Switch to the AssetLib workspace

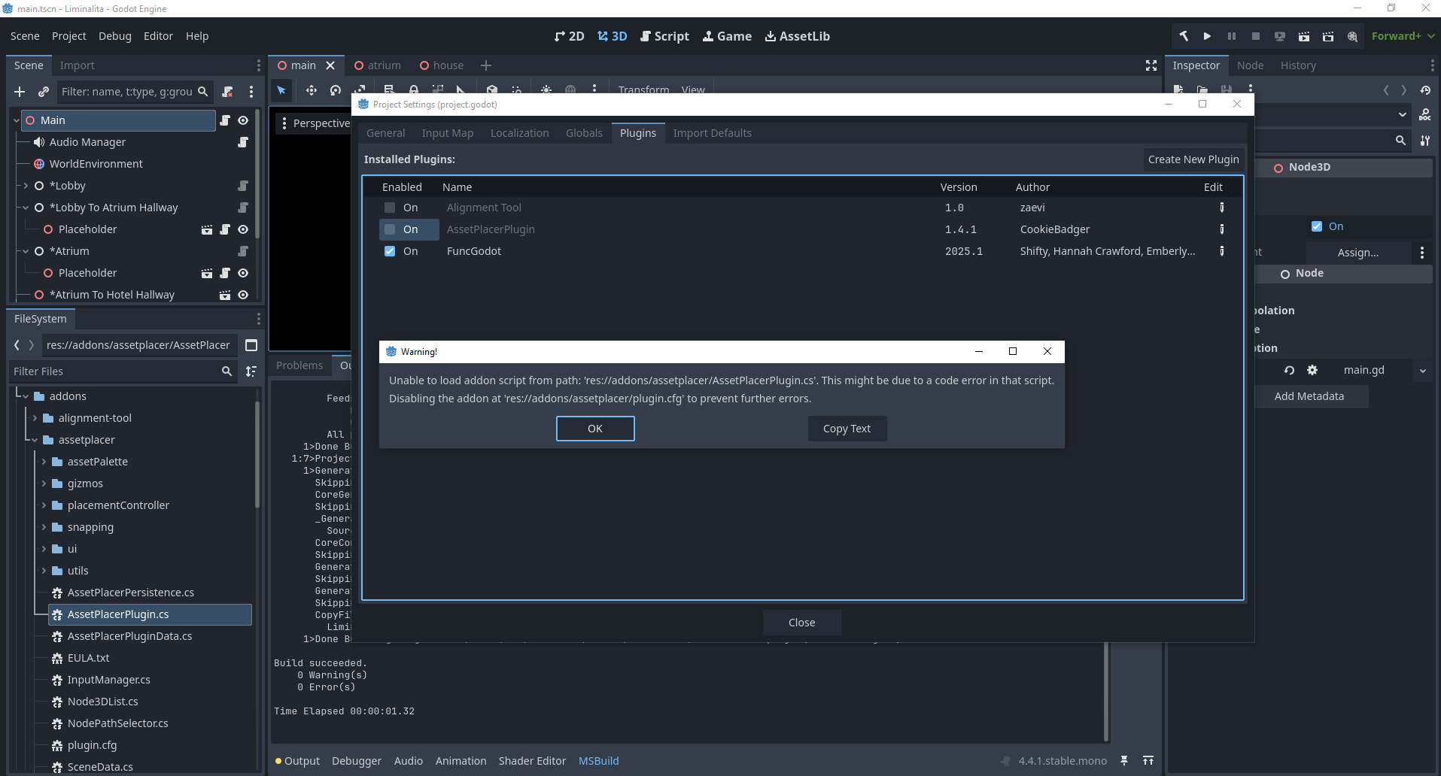[x=797, y=36]
